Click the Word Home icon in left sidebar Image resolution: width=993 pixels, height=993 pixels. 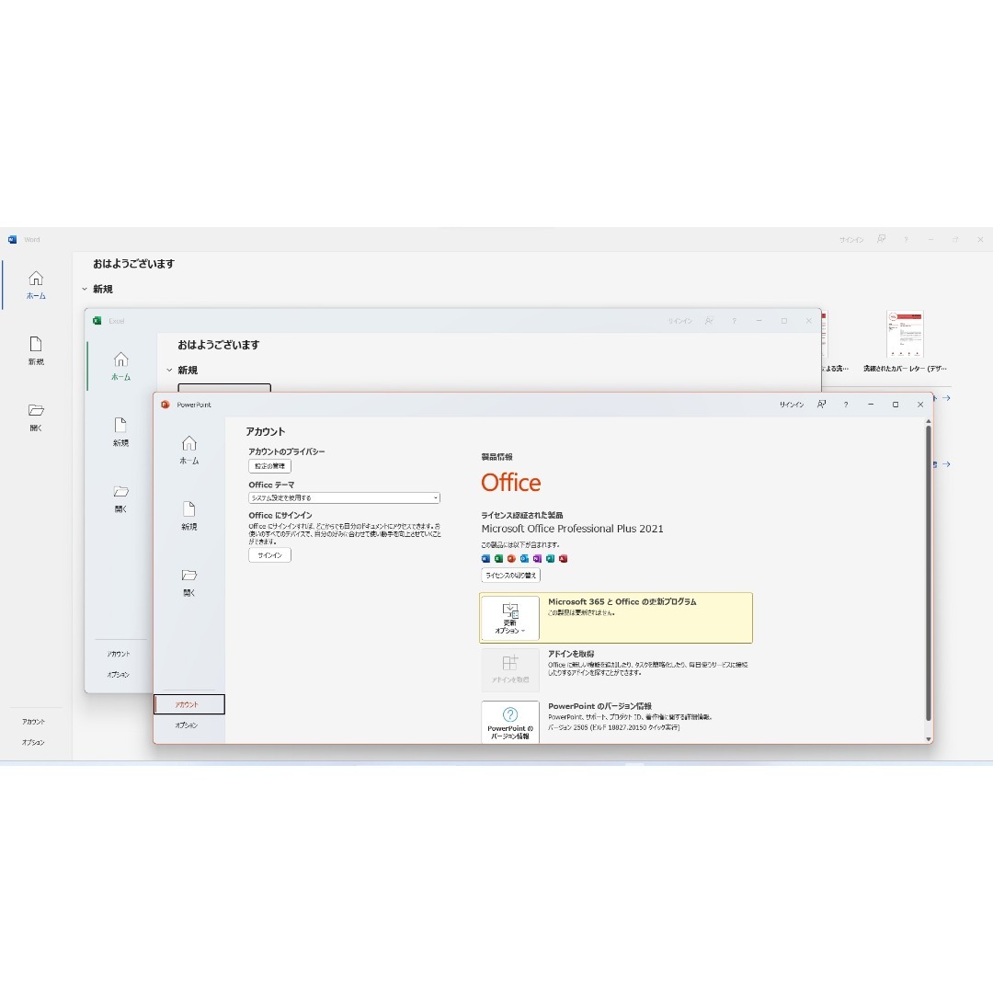[x=36, y=279]
